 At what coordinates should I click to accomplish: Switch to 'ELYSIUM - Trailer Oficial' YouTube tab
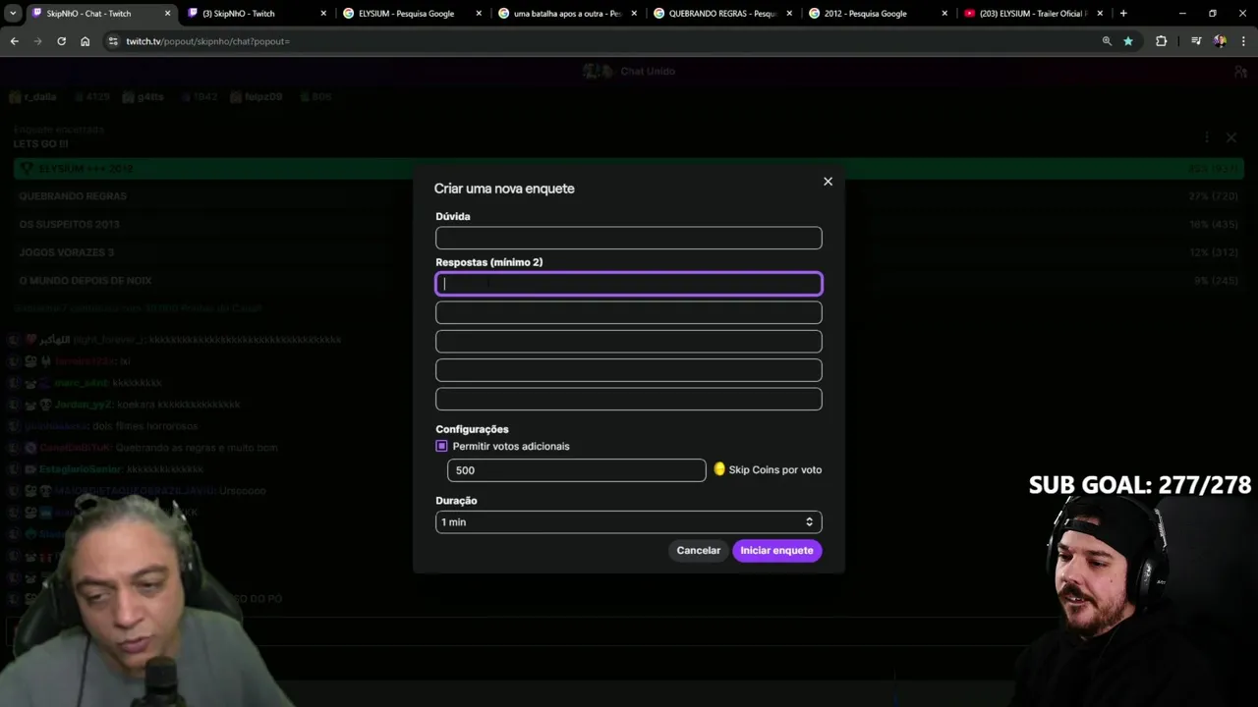pos(1034,14)
